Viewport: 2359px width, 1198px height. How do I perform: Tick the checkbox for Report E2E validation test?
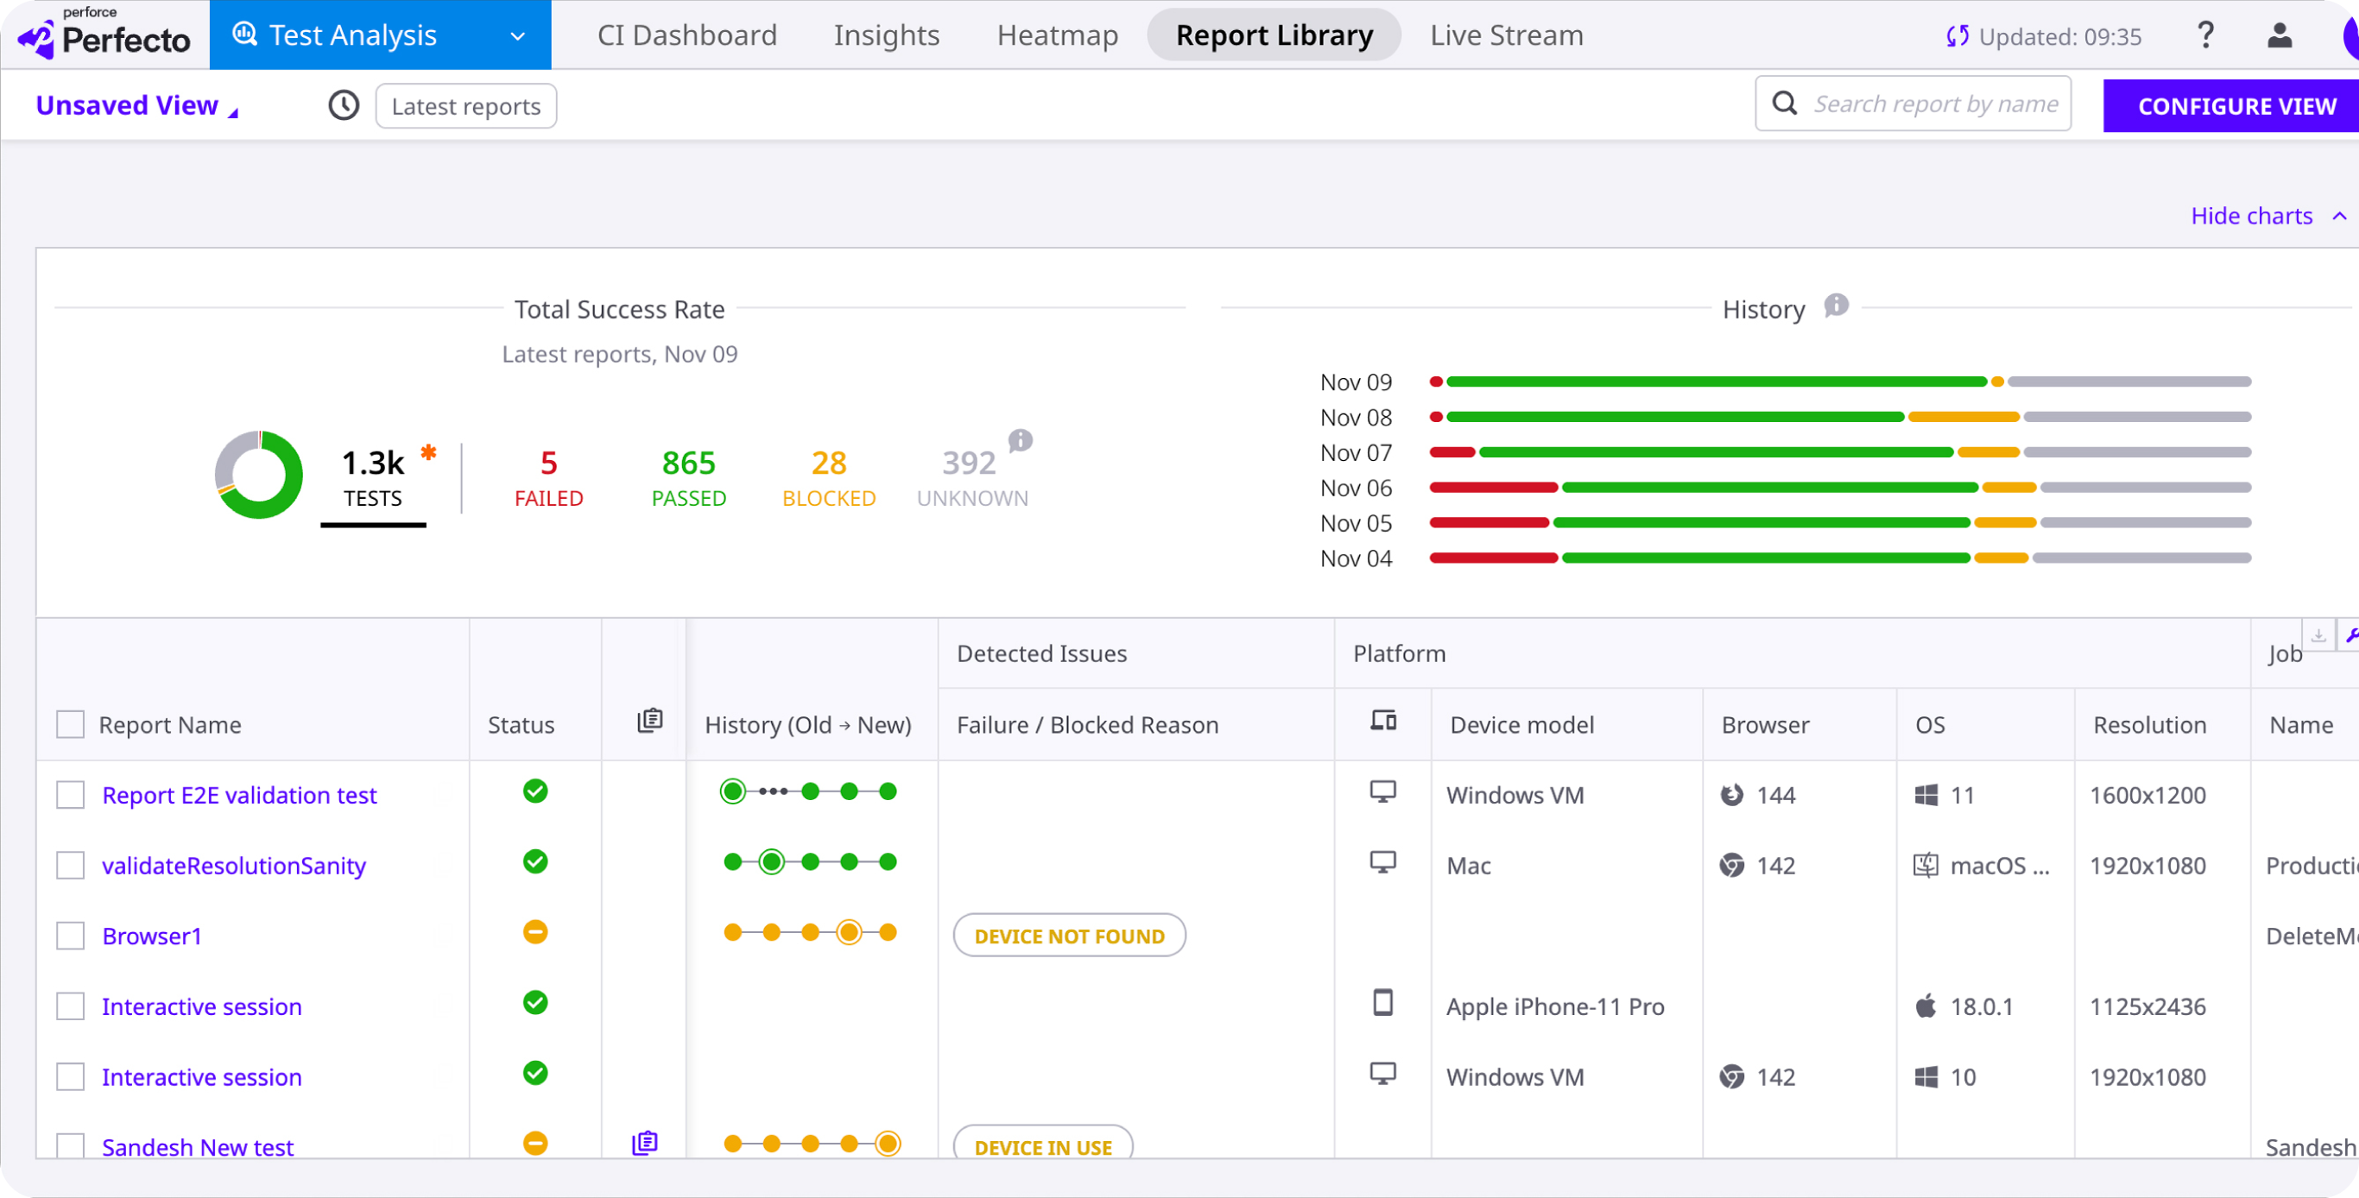[x=71, y=794]
